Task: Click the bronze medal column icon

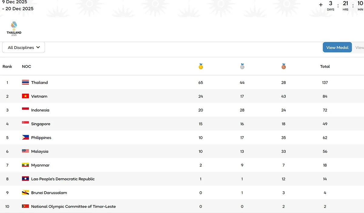Action: [283, 66]
